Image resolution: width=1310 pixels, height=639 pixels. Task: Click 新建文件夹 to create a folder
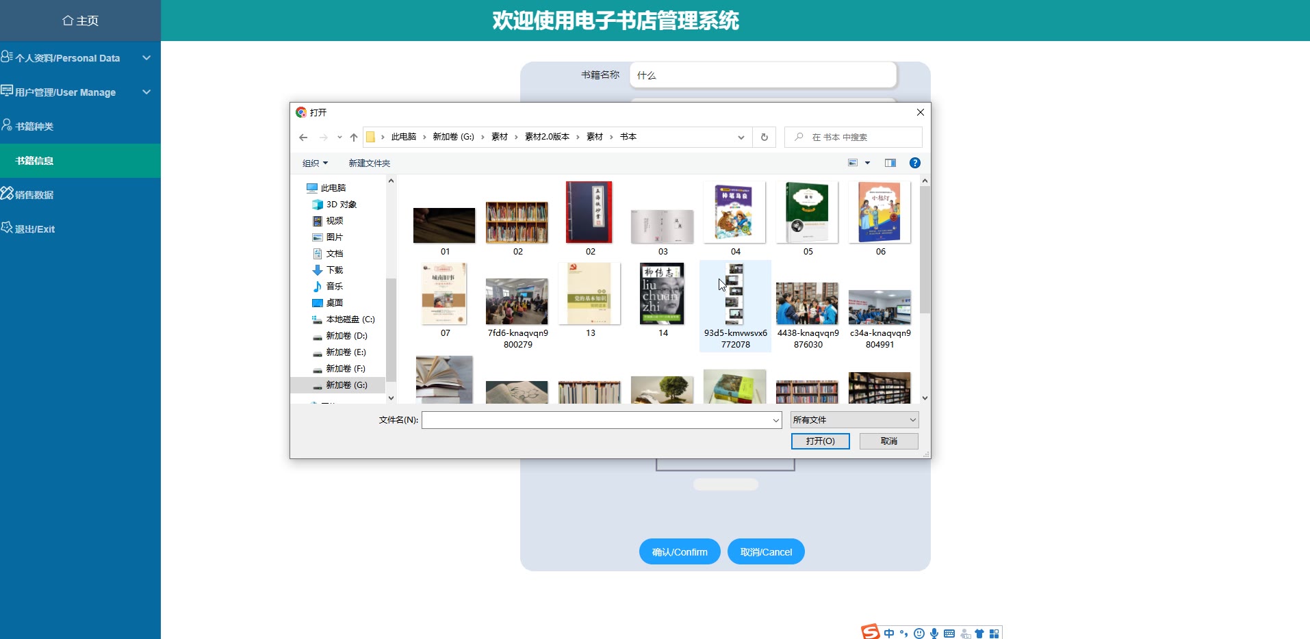click(x=370, y=164)
